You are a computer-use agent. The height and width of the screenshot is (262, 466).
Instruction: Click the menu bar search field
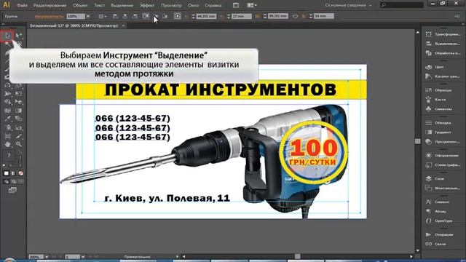[402, 5]
